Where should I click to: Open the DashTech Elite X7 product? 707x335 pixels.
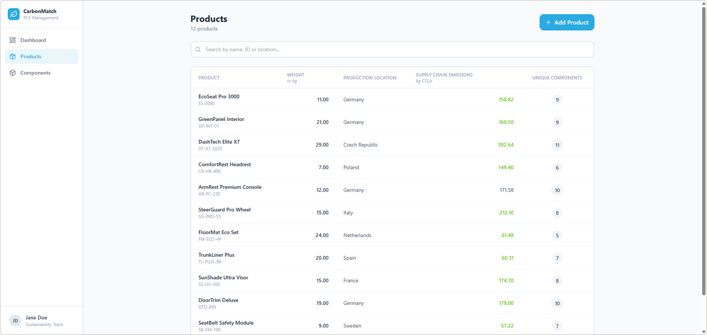pos(219,142)
